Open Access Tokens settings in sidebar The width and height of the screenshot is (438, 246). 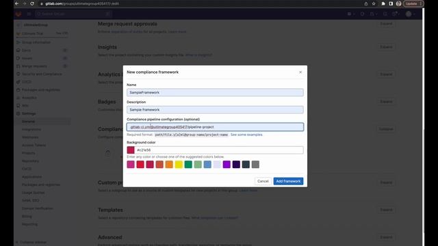click(x=34, y=146)
